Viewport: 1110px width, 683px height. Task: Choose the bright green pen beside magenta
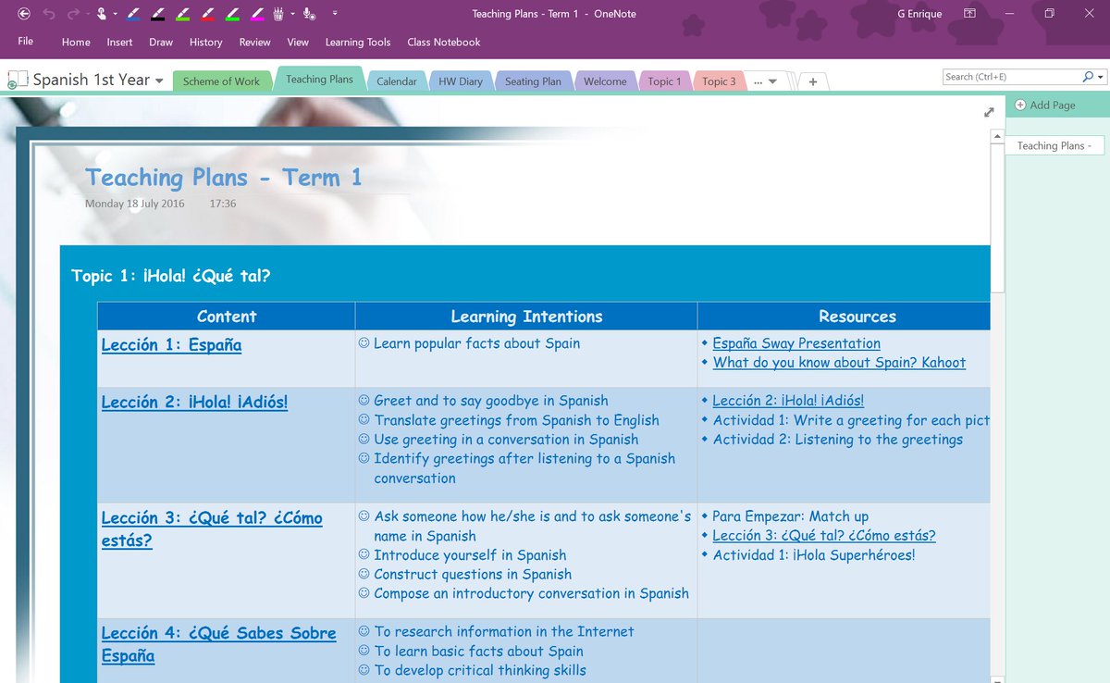(x=233, y=14)
